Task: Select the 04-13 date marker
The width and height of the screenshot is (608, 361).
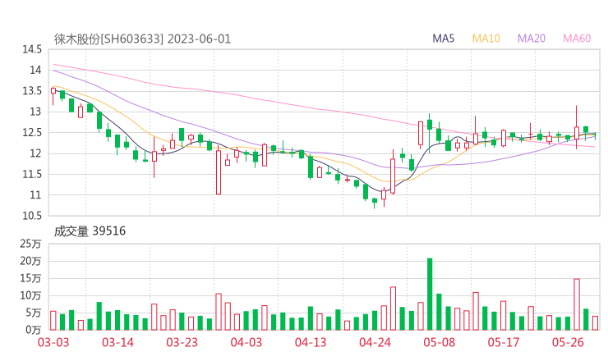Action: point(311,342)
